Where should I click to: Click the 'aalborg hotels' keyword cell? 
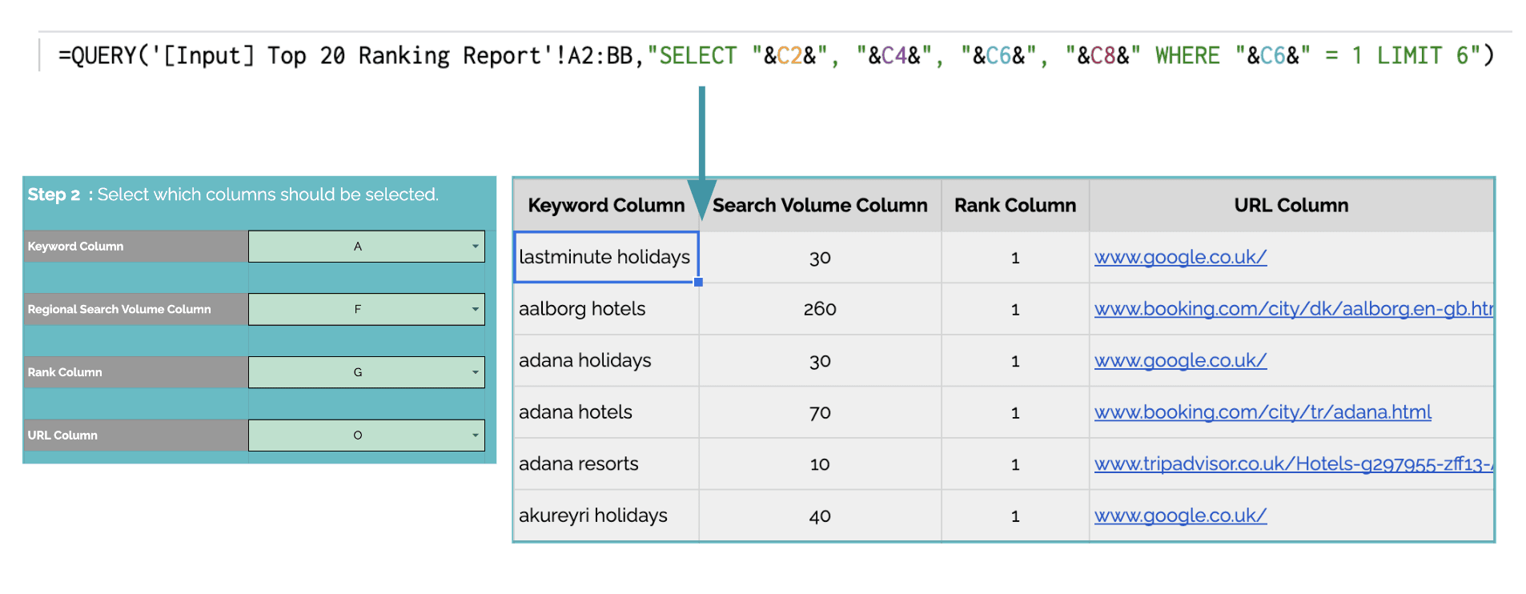click(x=582, y=309)
